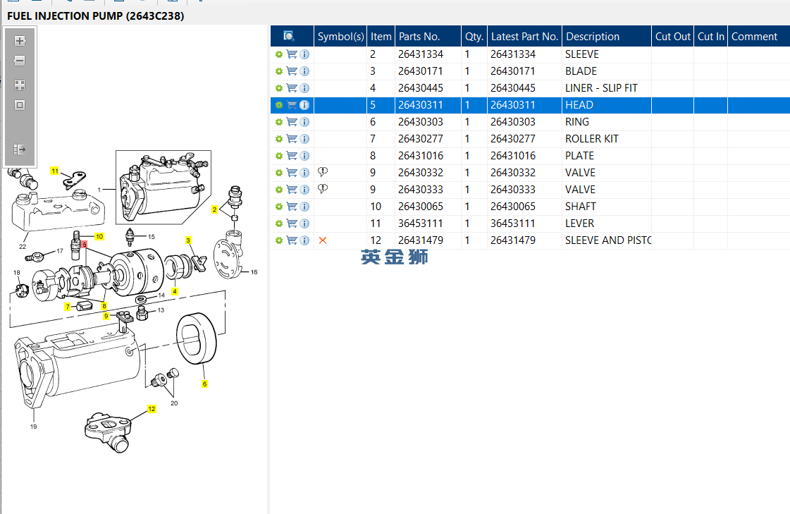The width and height of the screenshot is (790, 514).
Task: Click the orange X symbol on the item 12 row
Action: point(323,240)
